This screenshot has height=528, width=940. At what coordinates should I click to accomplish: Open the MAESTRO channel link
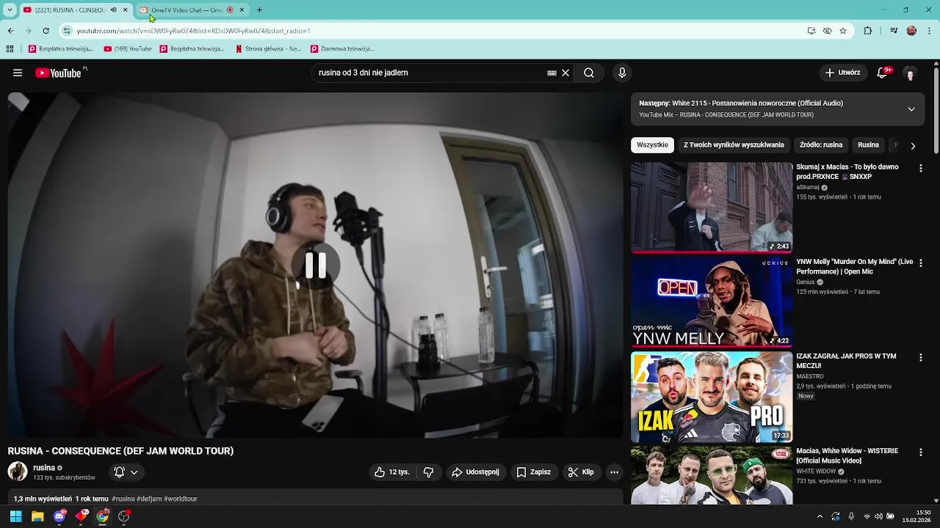tap(810, 376)
